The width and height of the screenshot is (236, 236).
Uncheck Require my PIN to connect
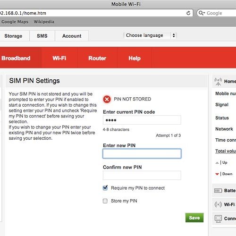(105, 188)
